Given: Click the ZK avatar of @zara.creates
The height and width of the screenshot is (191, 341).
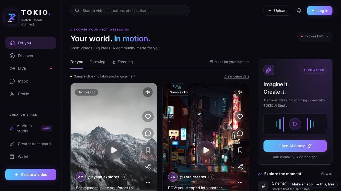Looking at the screenshot, I should 173,177.
